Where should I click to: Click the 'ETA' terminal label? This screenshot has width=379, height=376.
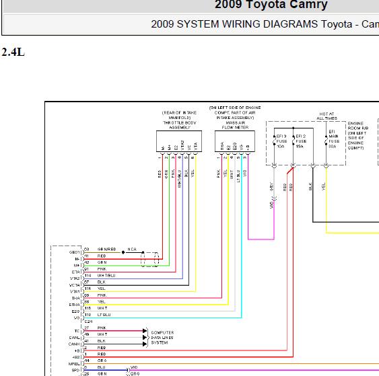click(75, 272)
